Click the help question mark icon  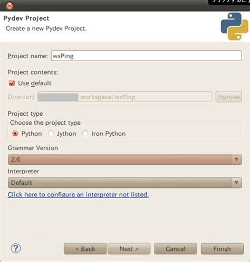pyautogui.click(x=16, y=248)
